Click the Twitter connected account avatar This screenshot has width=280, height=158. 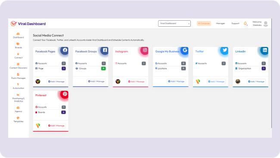[x=198, y=82]
